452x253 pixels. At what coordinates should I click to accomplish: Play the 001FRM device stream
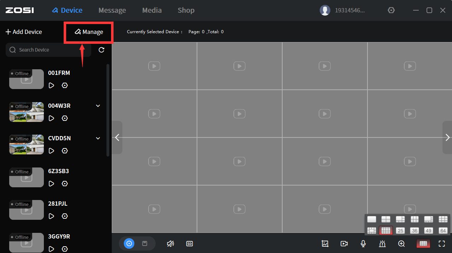pyautogui.click(x=51, y=86)
